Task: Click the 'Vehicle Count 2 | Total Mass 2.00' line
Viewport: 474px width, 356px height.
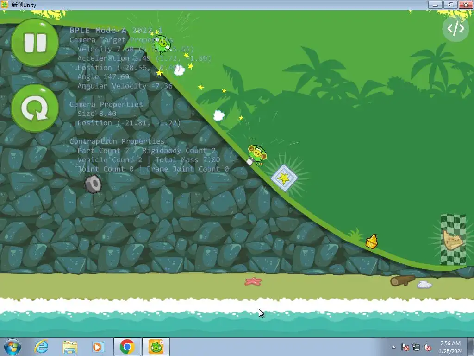Action: point(149,160)
